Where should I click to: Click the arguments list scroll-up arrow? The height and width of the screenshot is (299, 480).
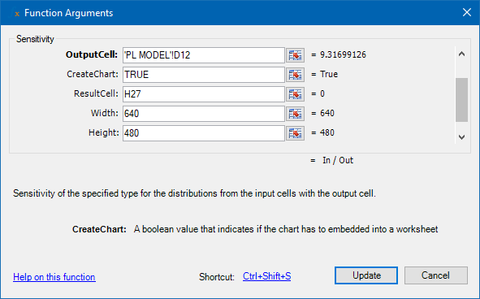(461, 54)
